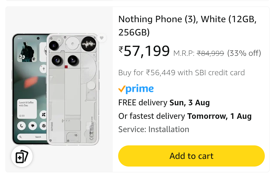The height and width of the screenshot is (177, 275).
Task: Click the Glyph Matrix display on phone
Action: click(x=88, y=44)
